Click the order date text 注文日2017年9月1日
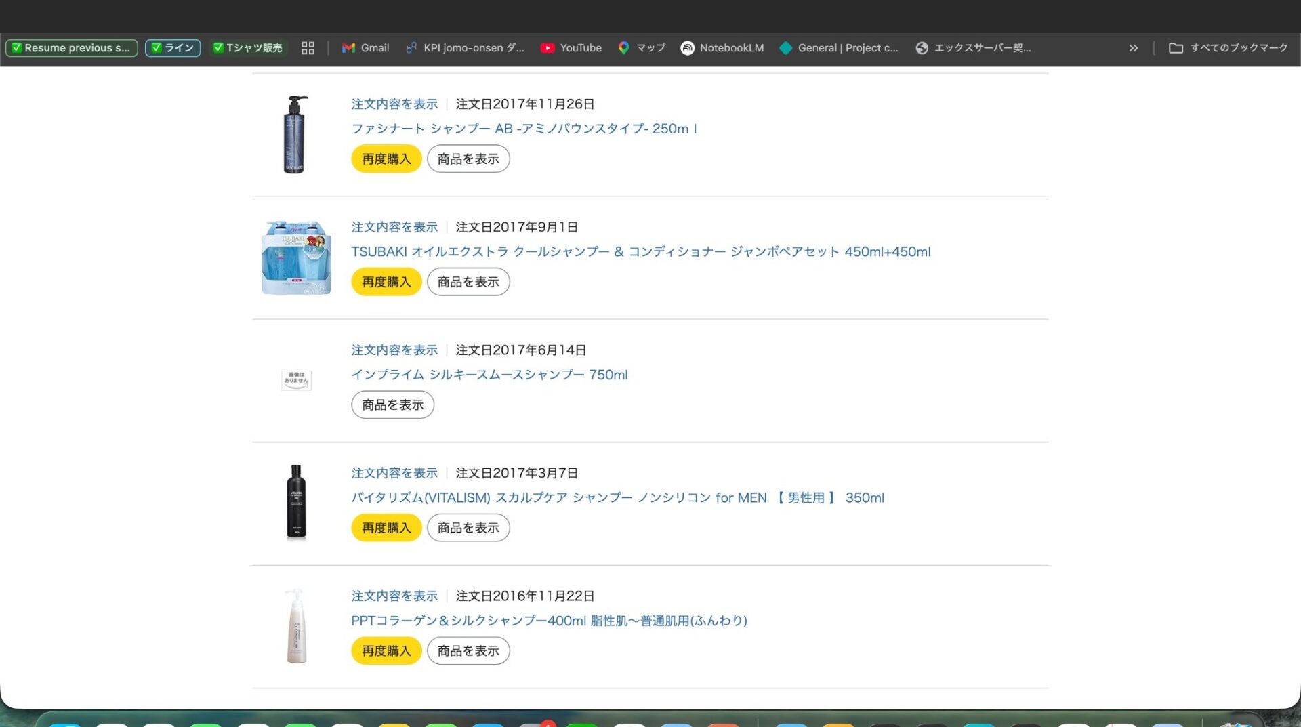This screenshot has height=727, width=1301. (517, 227)
